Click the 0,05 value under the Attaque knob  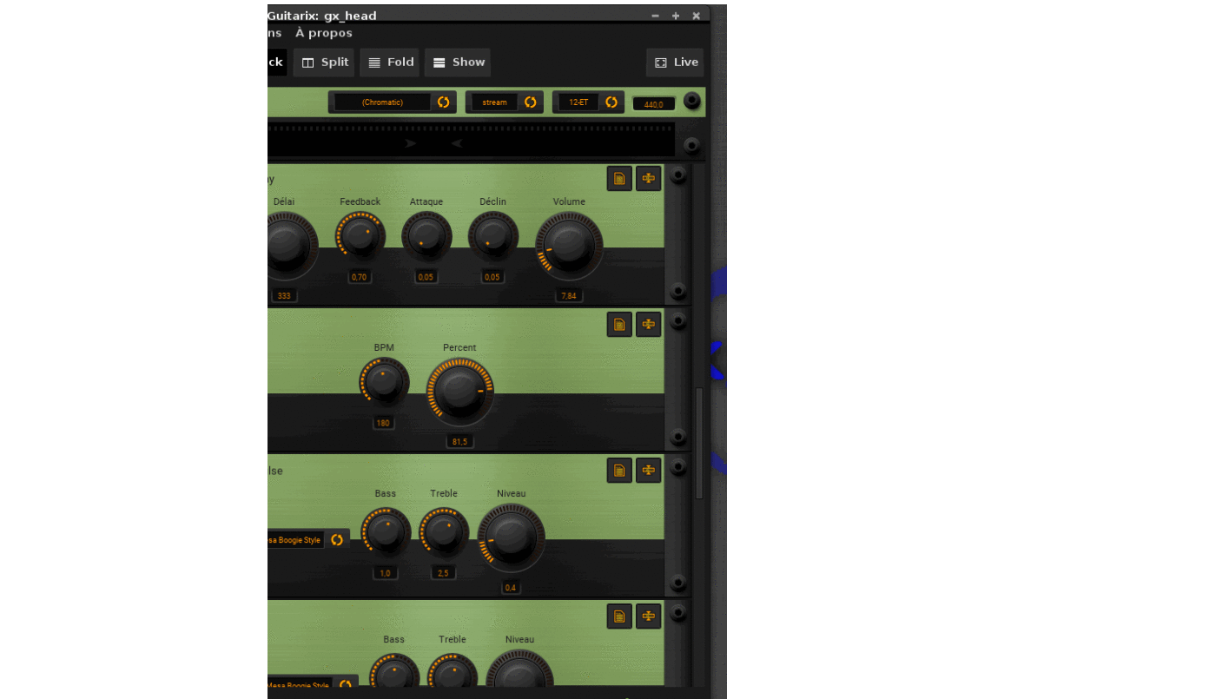tap(426, 277)
